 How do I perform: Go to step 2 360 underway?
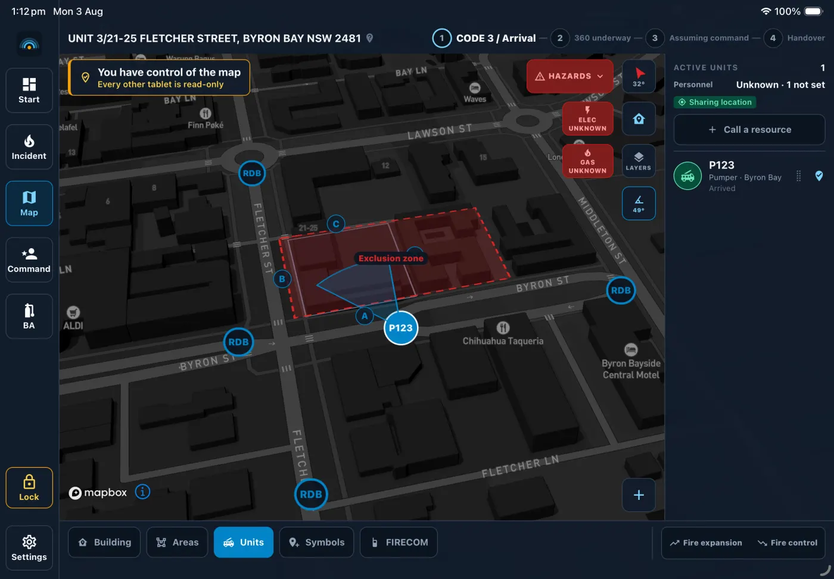(x=591, y=38)
